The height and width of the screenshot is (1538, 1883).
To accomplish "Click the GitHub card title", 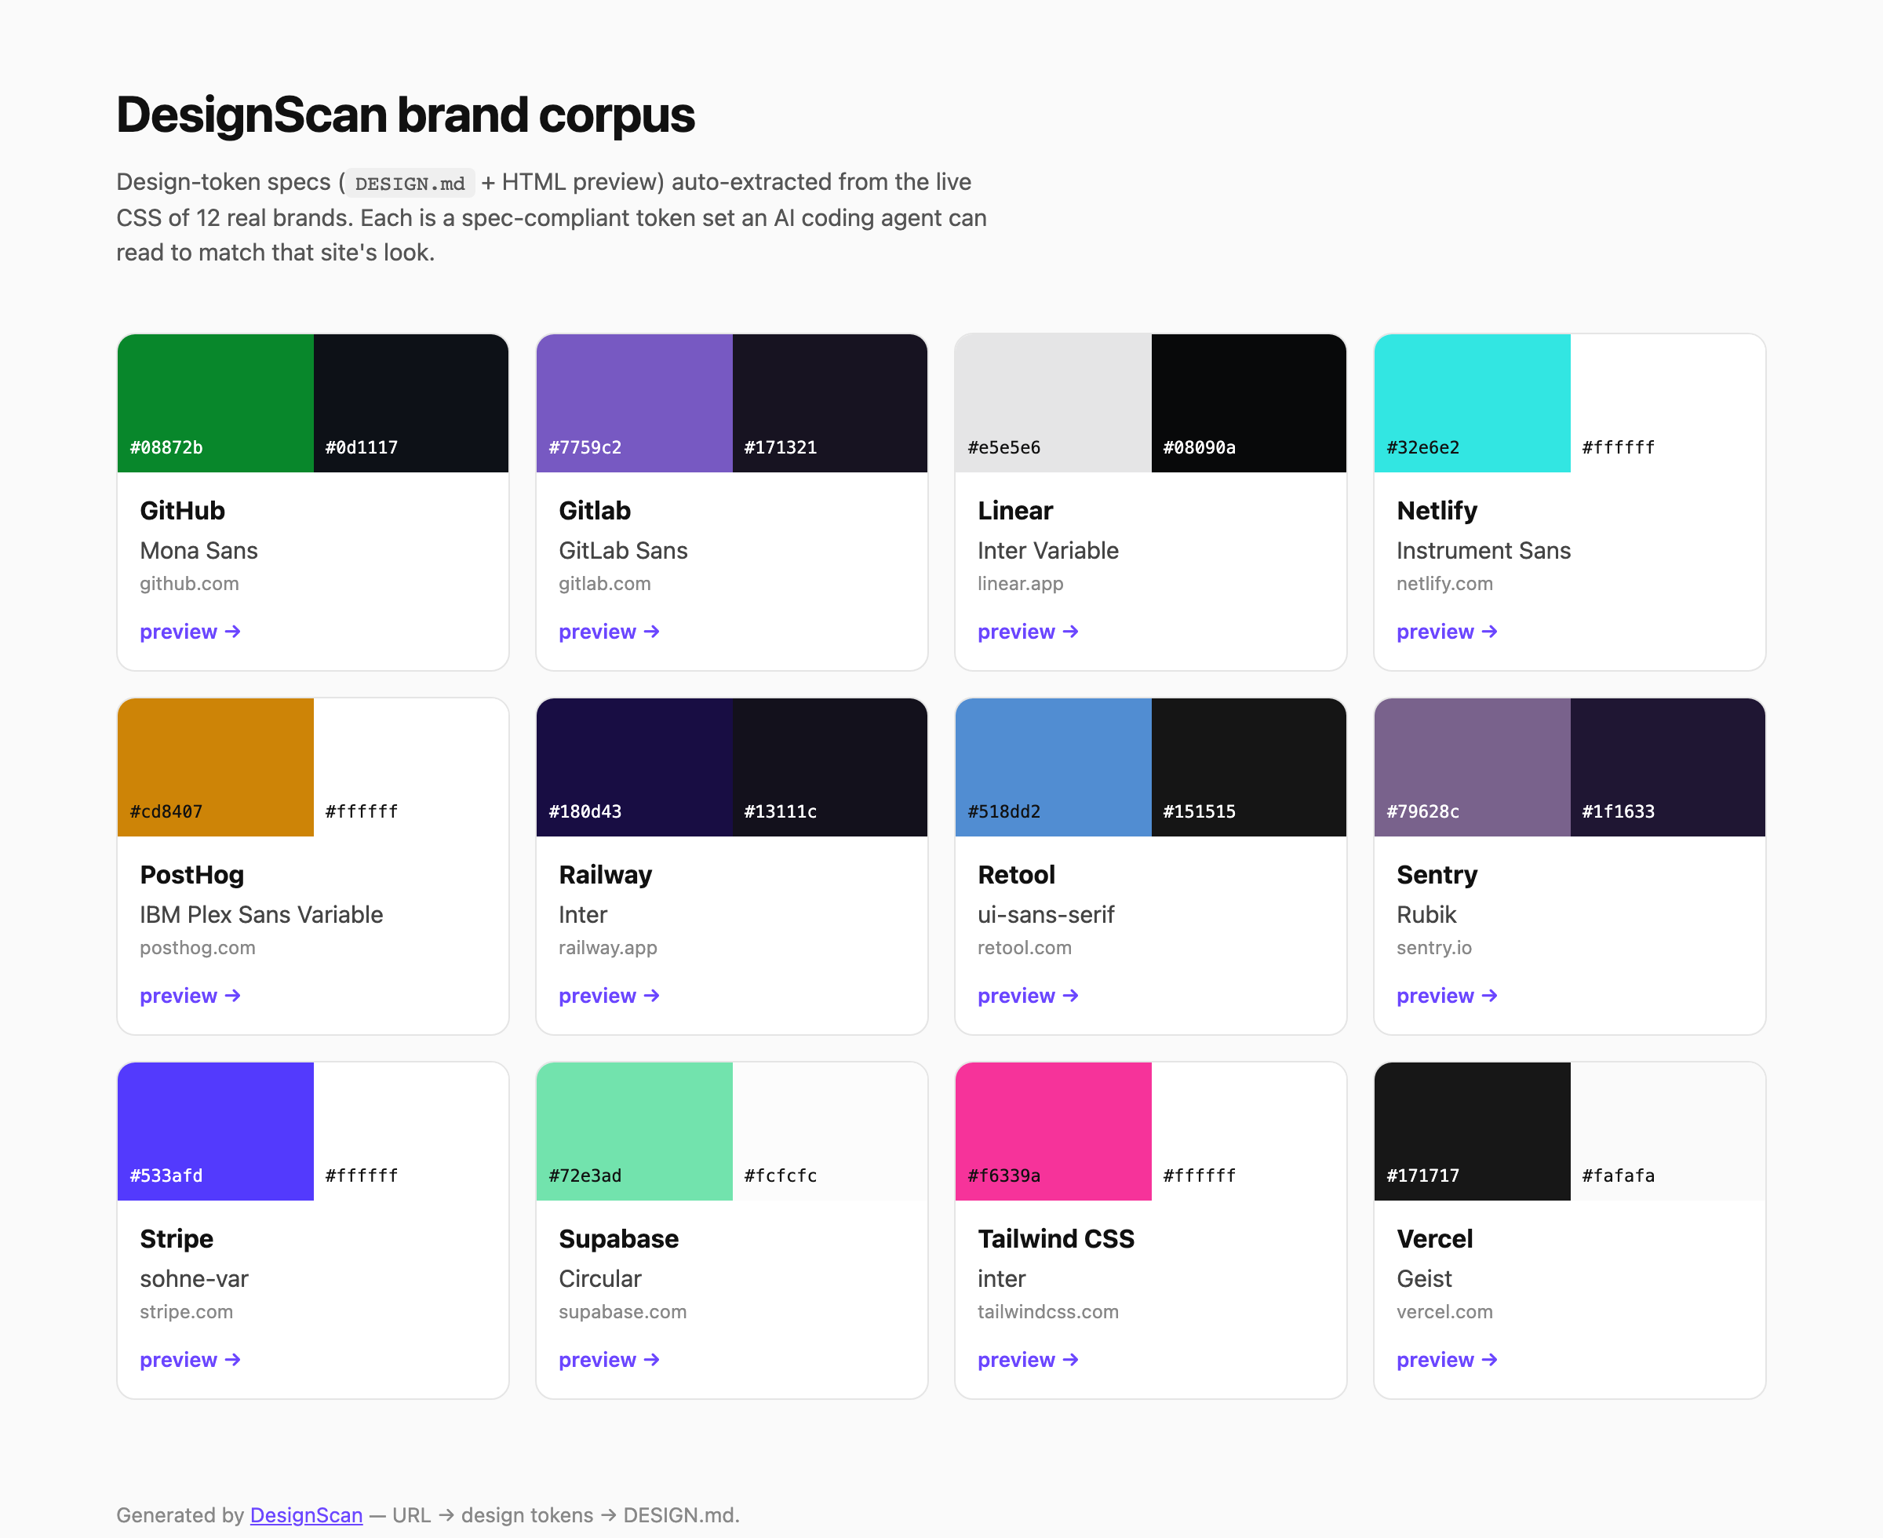I will [x=183, y=511].
